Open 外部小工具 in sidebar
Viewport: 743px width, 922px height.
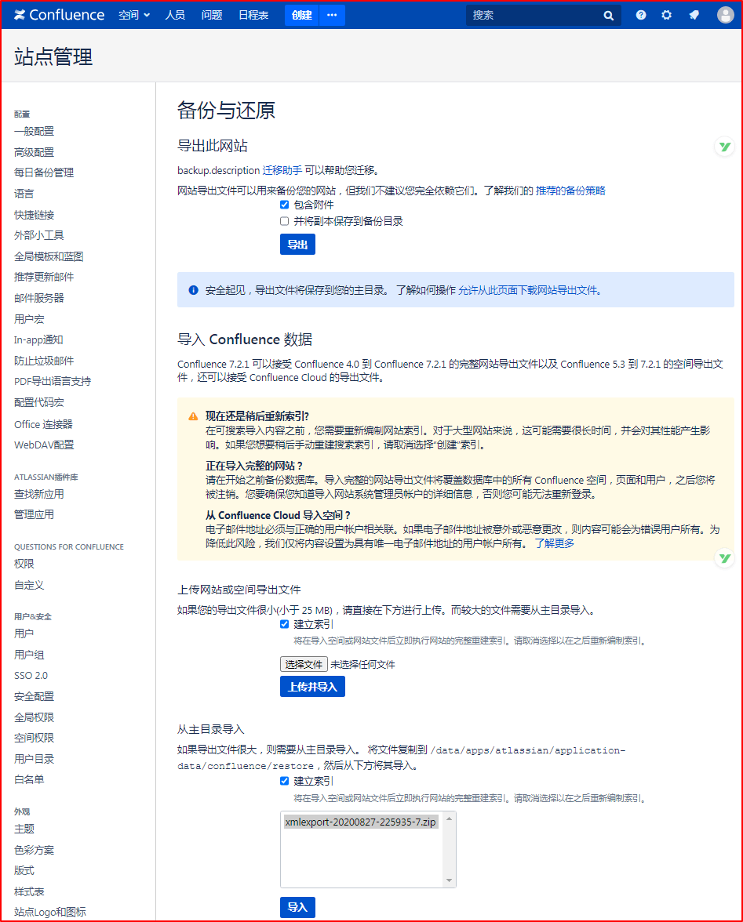tap(39, 235)
